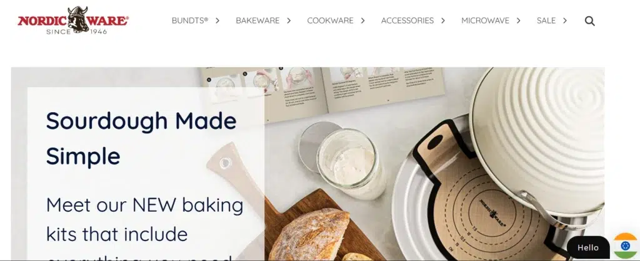
Task: Open the SALE menu item
Action: tap(546, 21)
